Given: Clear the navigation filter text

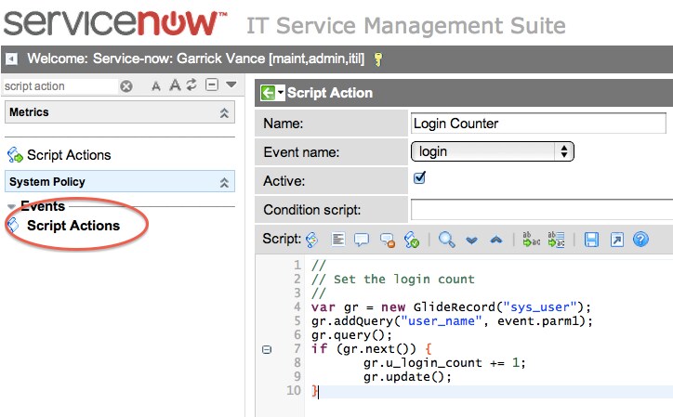Looking at the screenshot, I should pyautogui.click(x=126, y=86).
